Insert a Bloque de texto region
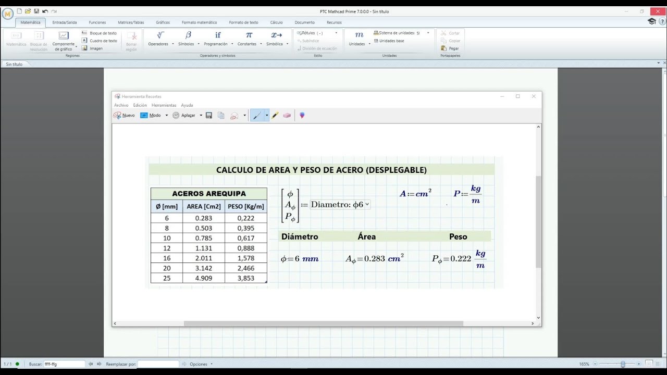The image size is (667, 375). [100, 33]
